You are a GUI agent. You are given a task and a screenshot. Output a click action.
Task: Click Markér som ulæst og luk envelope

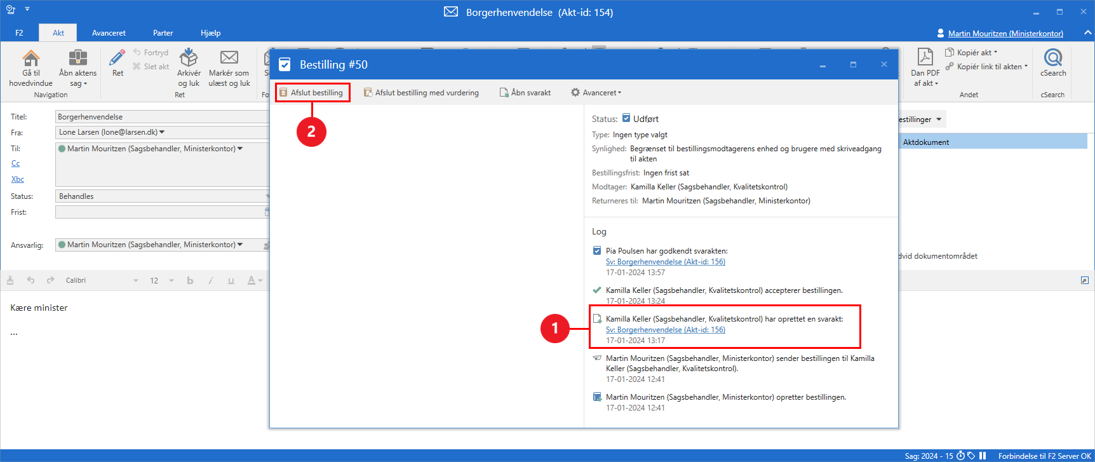tap(229, 59)
